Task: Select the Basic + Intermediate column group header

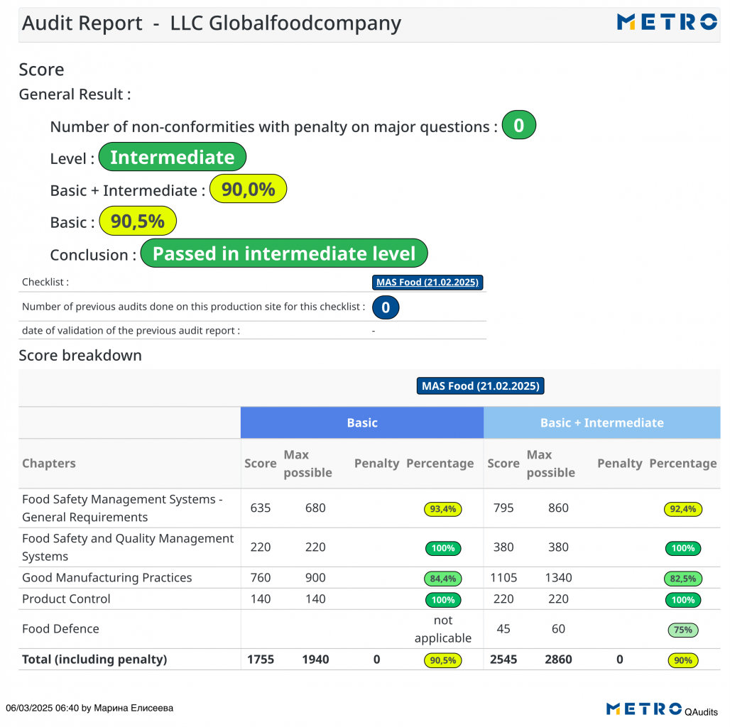Action: pyautogui.click(x=602, y=422)
